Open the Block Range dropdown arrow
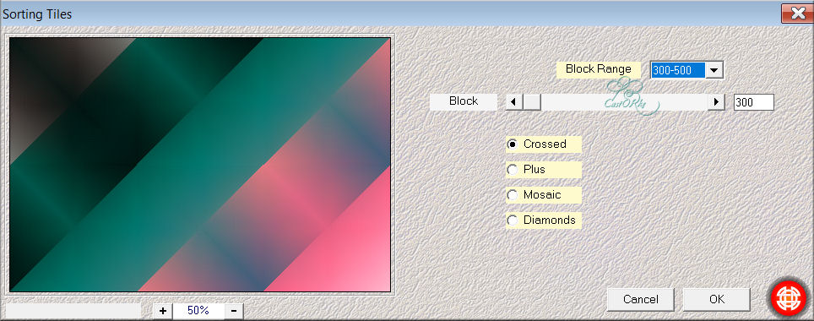This screenshot has width=814, height=321. 714,70
